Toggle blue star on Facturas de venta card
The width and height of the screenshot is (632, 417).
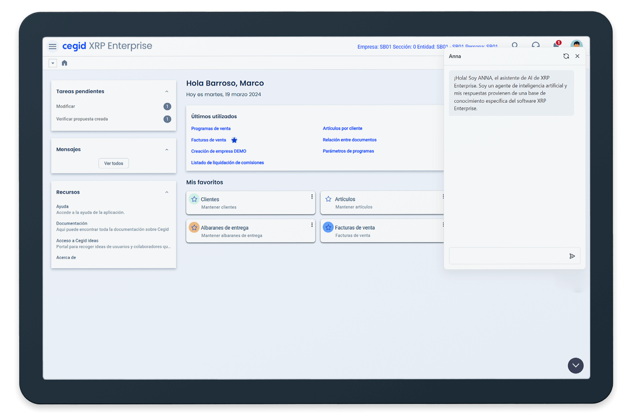pyautogui.click(x=328, y=228)
